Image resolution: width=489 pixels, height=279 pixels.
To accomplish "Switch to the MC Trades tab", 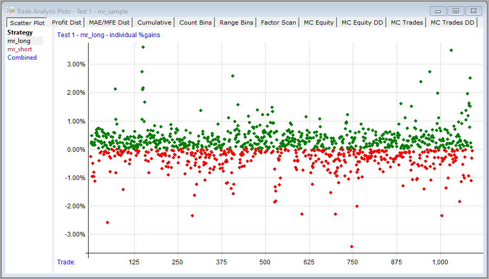I will pyautogui.click(x=407, y=23).
